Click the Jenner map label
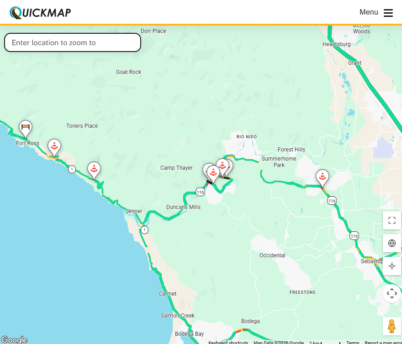The width and height of the screenshot is (402, 344). 134,211
